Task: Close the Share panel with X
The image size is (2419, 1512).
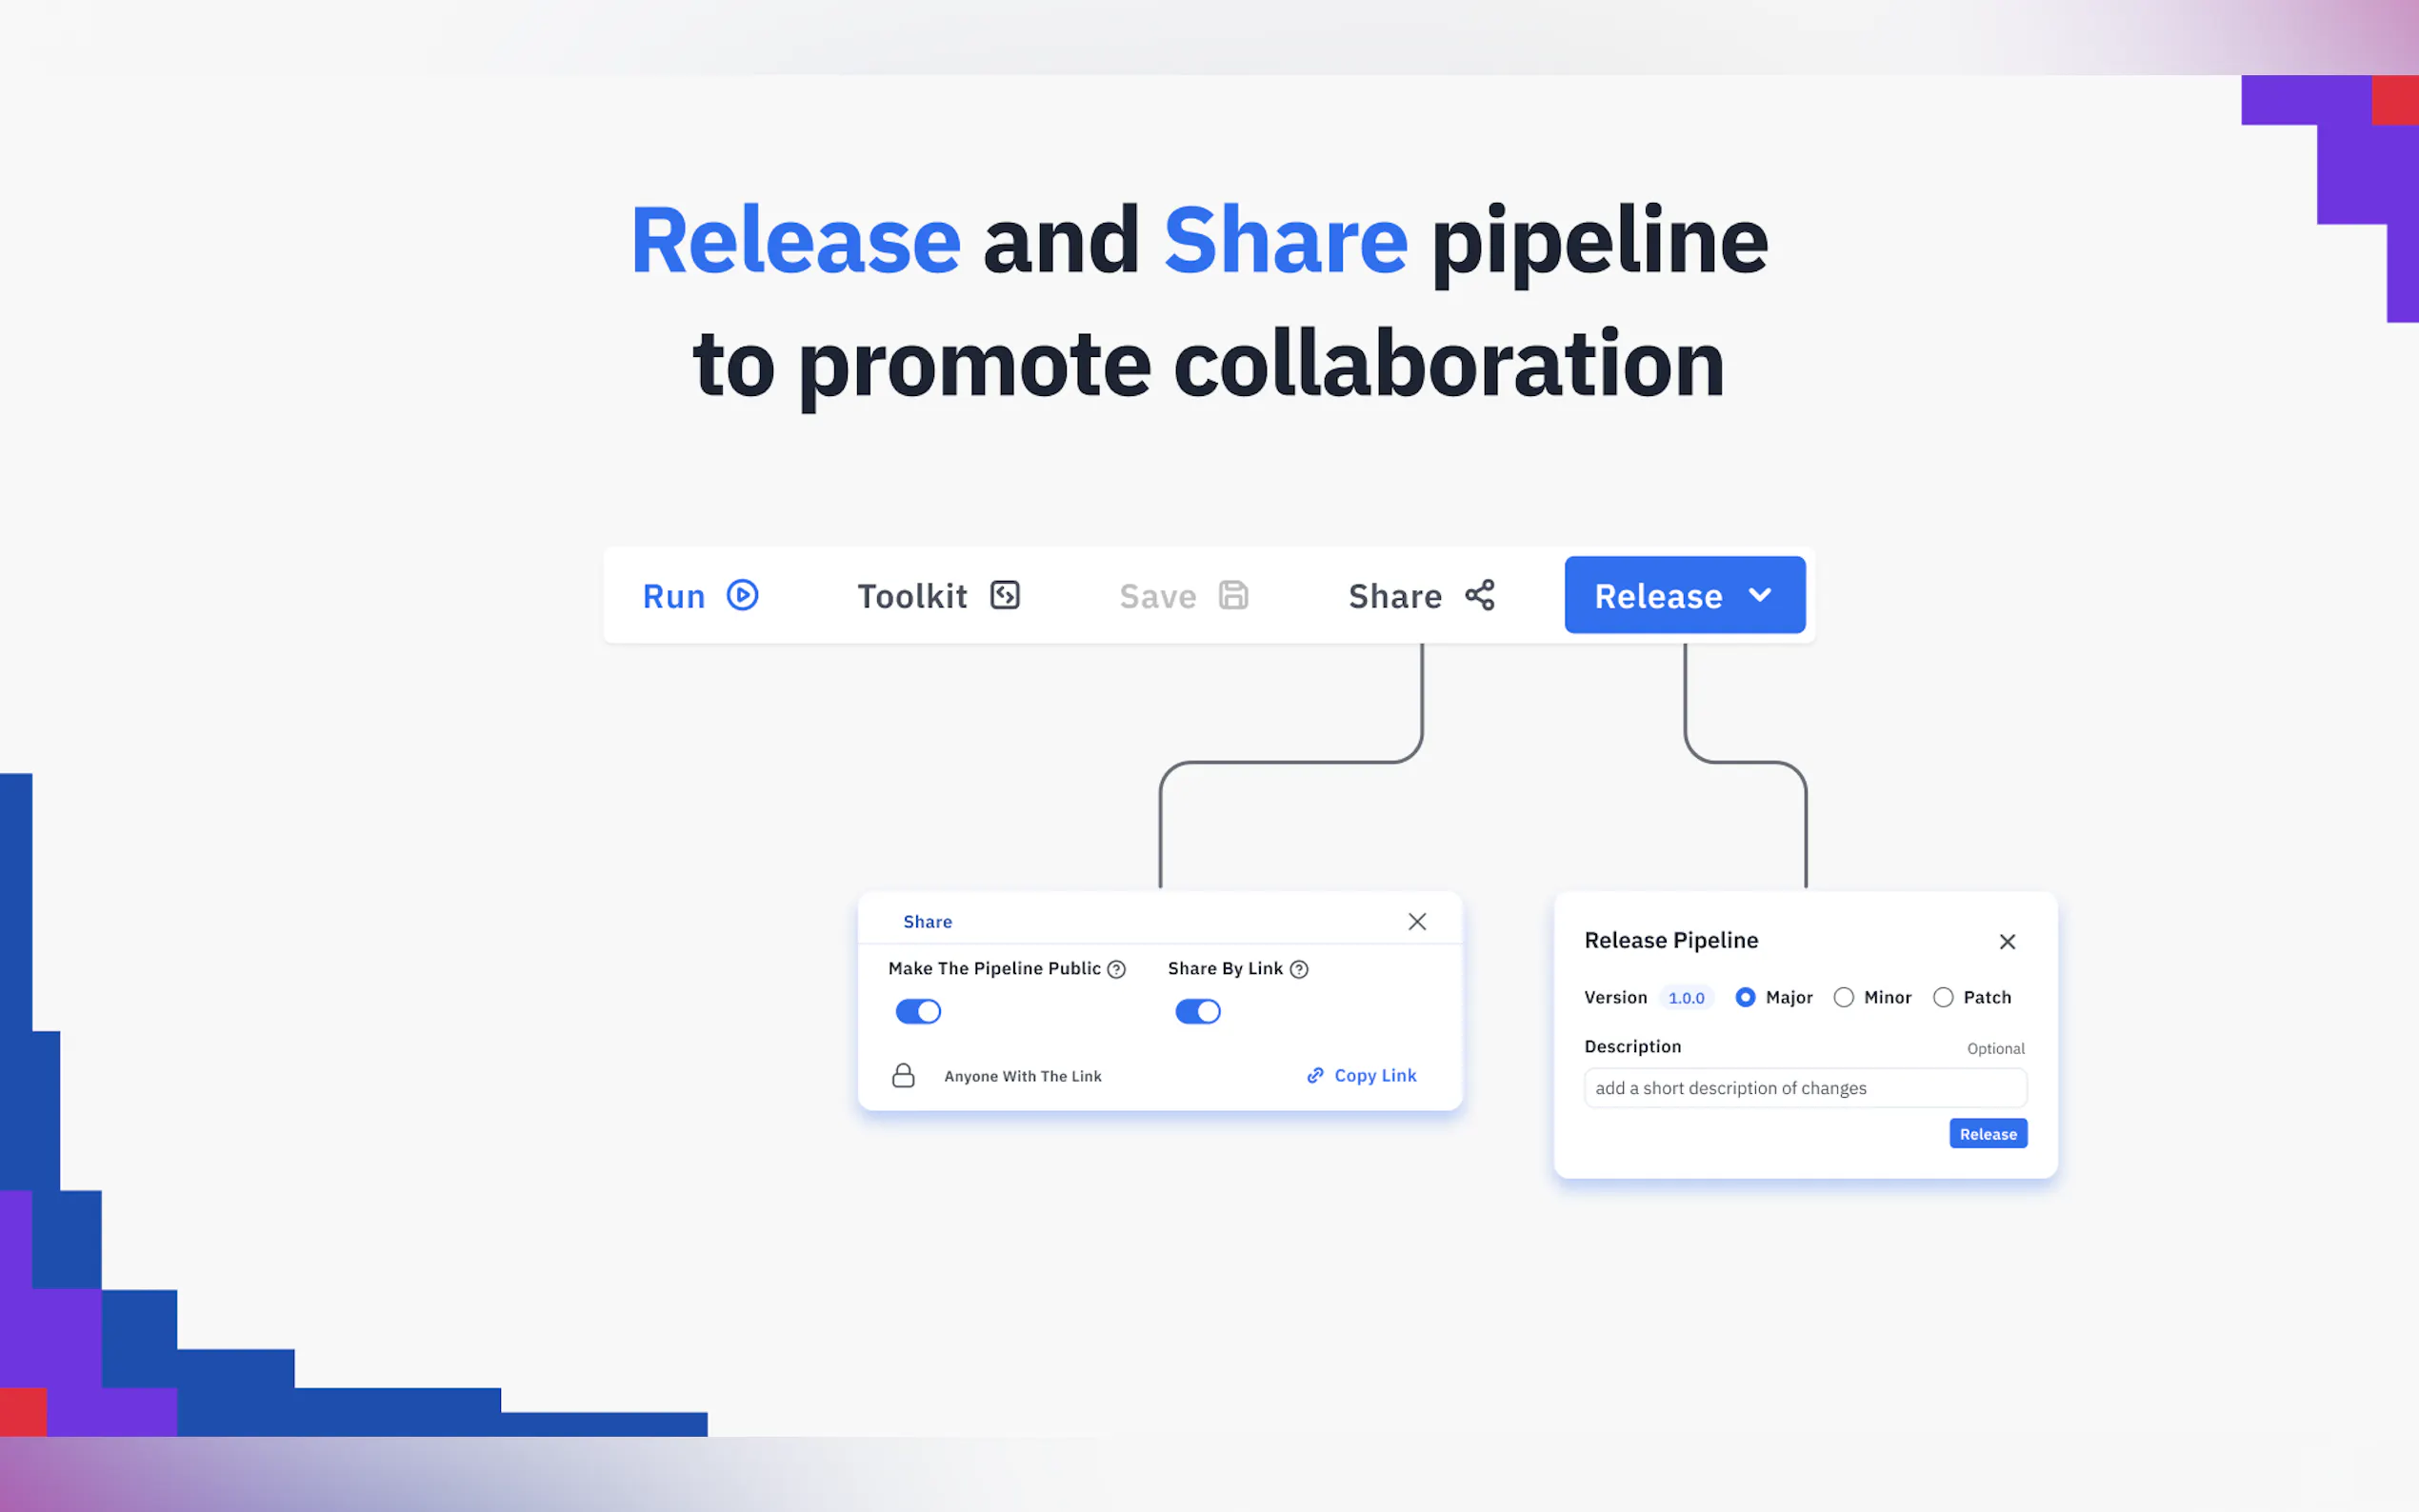Action: tap(1417, 921)
